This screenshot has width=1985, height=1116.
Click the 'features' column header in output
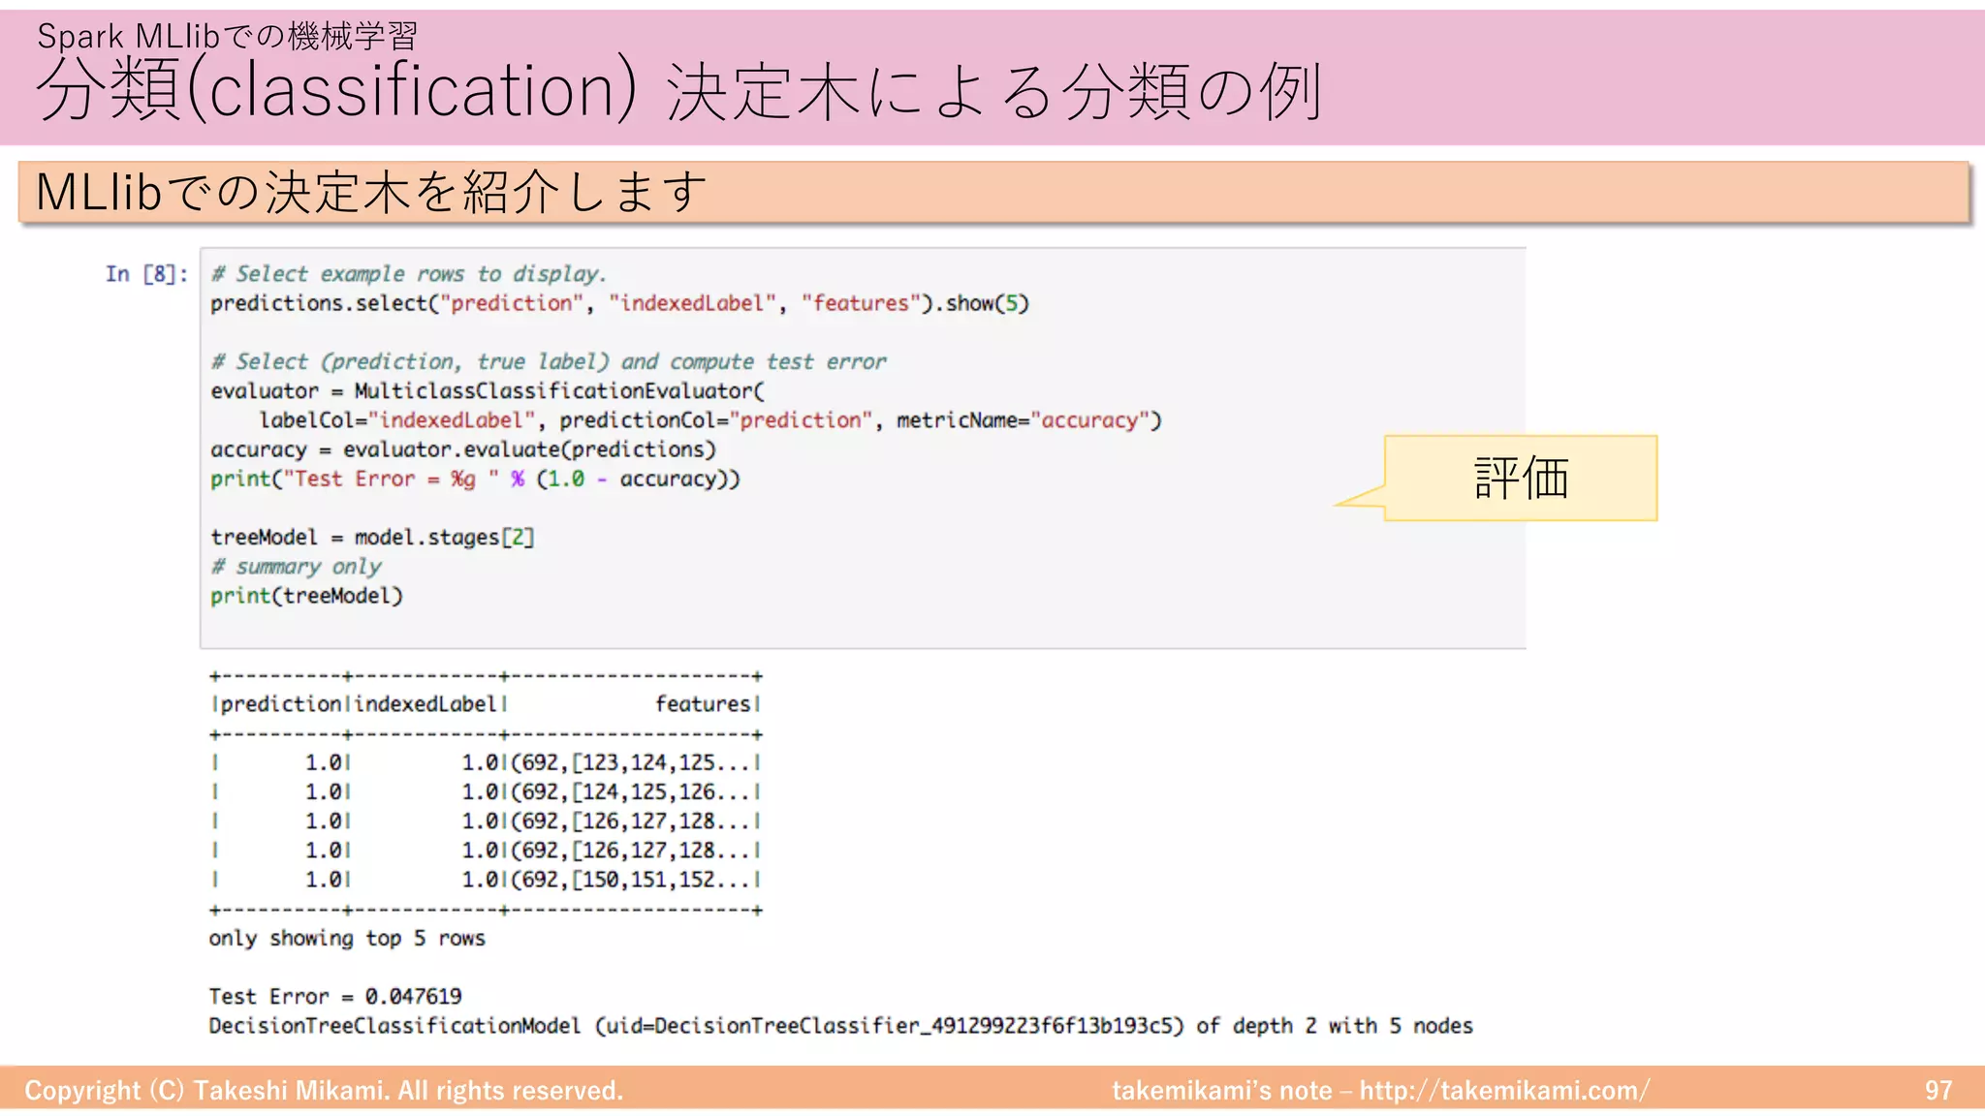[x=703, y=704]
